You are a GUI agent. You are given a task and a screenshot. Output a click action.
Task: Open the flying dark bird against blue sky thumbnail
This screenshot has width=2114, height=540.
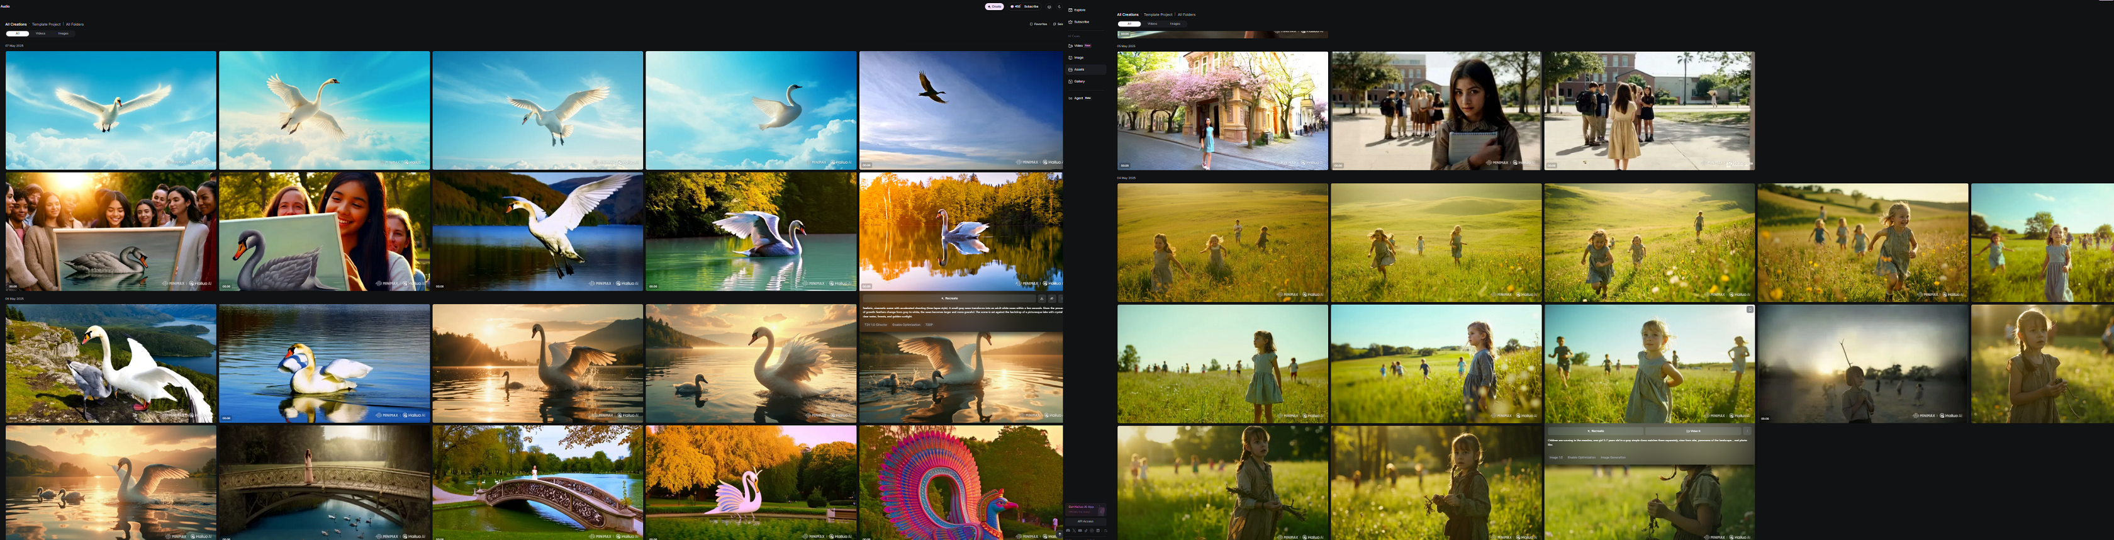click(961, 111)
